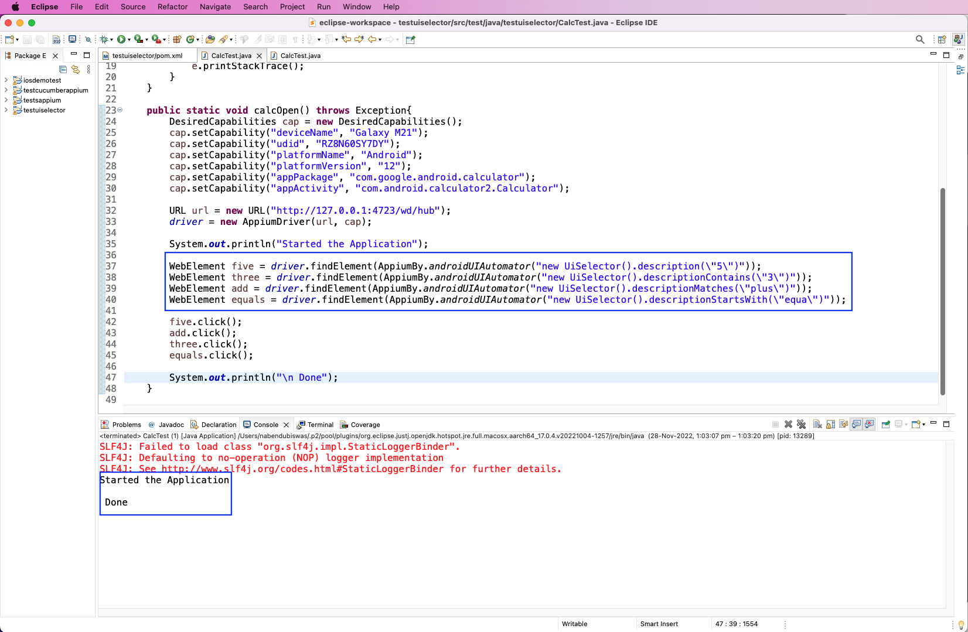Open the Refactor menu
968x632 pixels.
(x=172, y=6)
